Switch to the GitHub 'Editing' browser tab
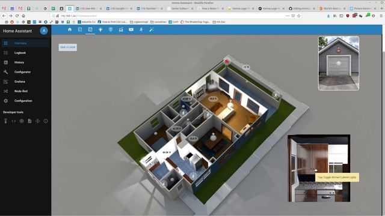This screenshot has height=216, width=385. click(302, 8)
